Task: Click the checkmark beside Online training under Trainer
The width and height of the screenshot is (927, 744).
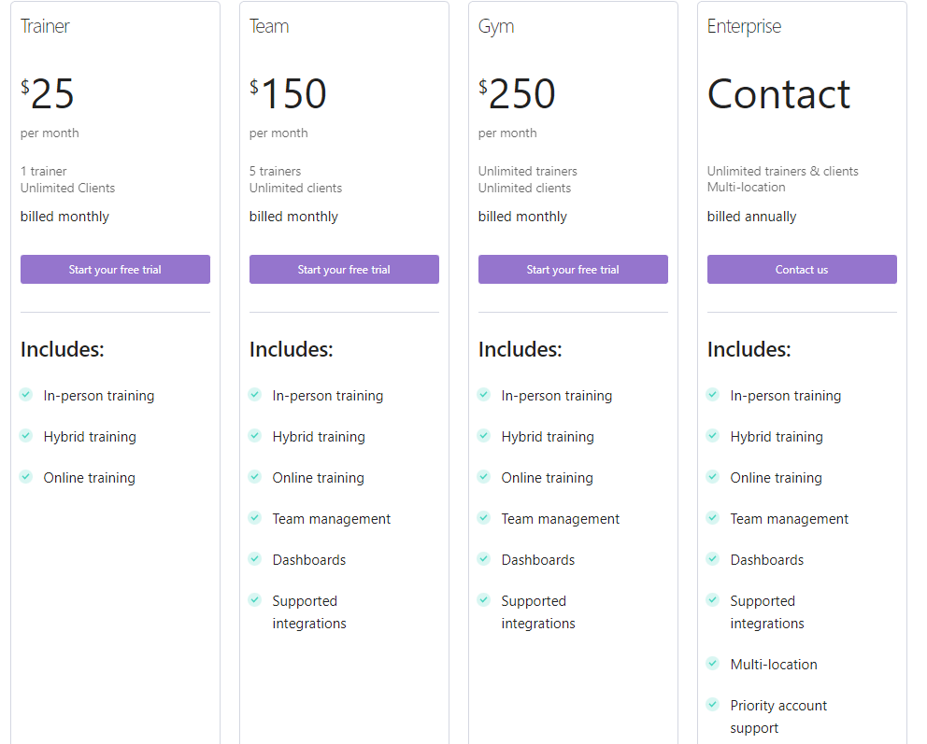Action: click(x=25, y=477)
